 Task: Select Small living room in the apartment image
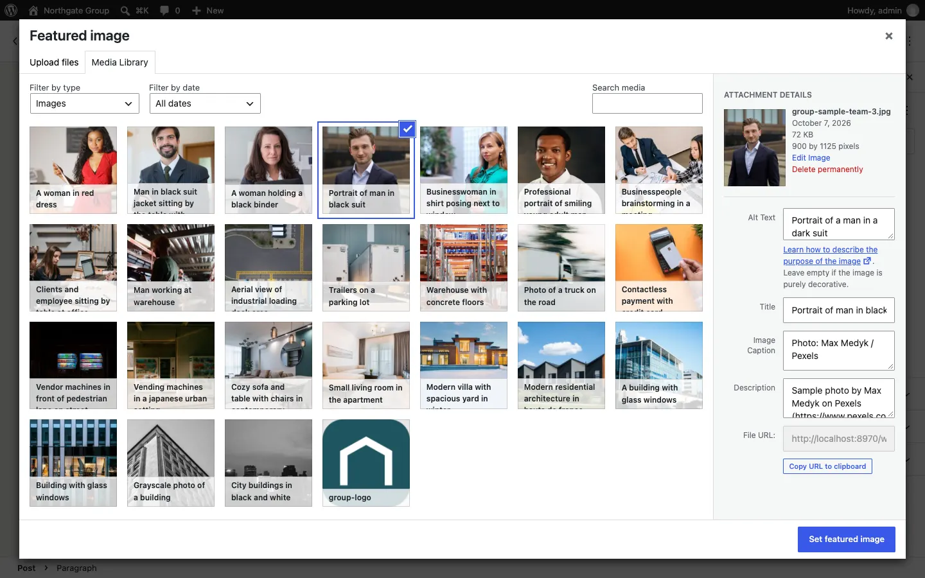coord(366,365)
